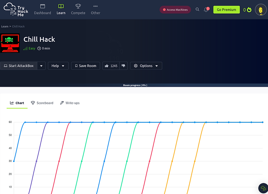The height and width of the screenshot is (194, 268).
Task: Open the search magnifying glass icon
Action: pos(197,10)
